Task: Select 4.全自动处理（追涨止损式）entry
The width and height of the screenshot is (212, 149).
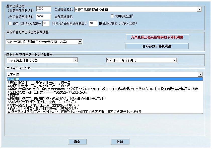Action: [50, 92]
